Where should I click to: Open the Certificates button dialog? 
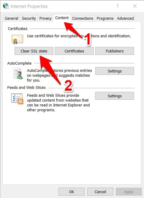click(x=74, y=51)
